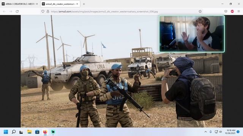The width and height of the screenshot is (243, 136).
Task: Open the microphone tray icon
Action: click(211, 132)
